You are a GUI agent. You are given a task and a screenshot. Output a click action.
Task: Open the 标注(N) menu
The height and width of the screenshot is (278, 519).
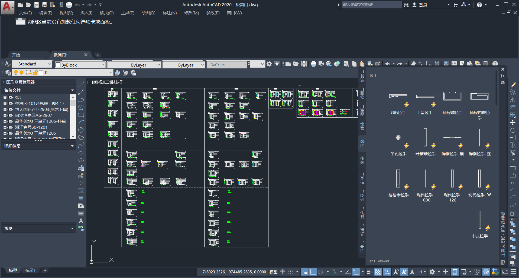(x=170, y=13)
